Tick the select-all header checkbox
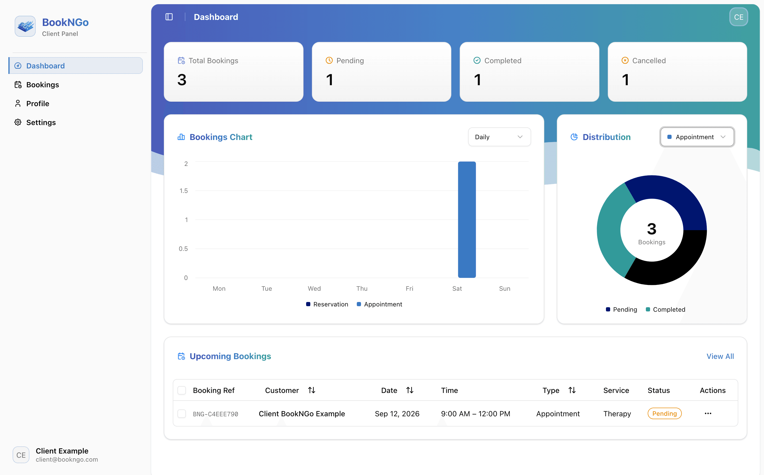 click(182, 390)
